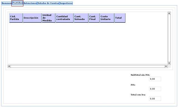The height and width of the screenshot is (108, 178).
Task: Click the vertical scrollbar down arrow
Action: pyautogui.click(x=169, y=63)
